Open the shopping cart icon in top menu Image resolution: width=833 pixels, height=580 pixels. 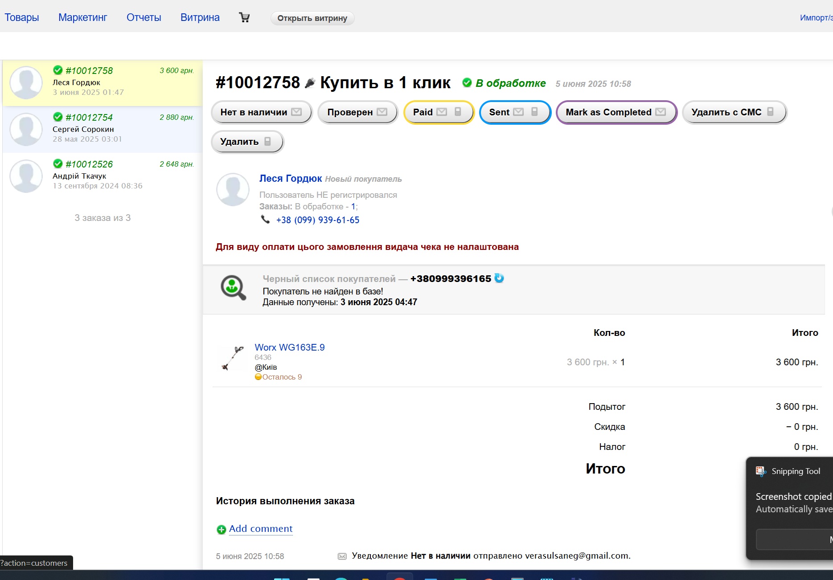click(244, 17)
